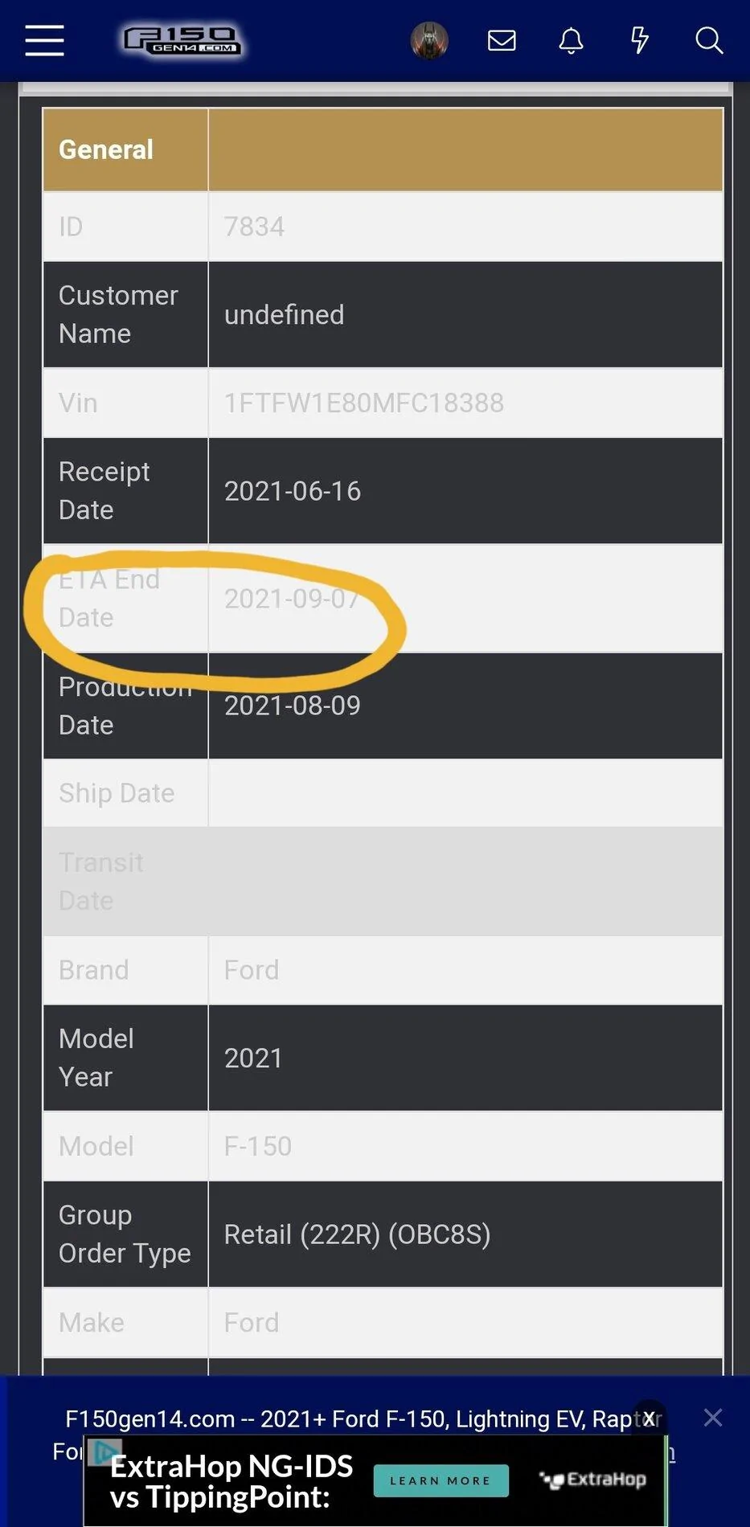Click the ETA End Date value
Image resolution: width=750 pixels, height=1527 pixels.
(291, 599)
